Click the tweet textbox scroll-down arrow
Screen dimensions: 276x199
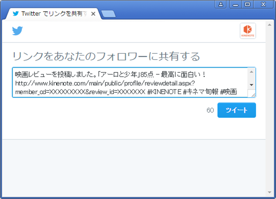click(252, 85)
